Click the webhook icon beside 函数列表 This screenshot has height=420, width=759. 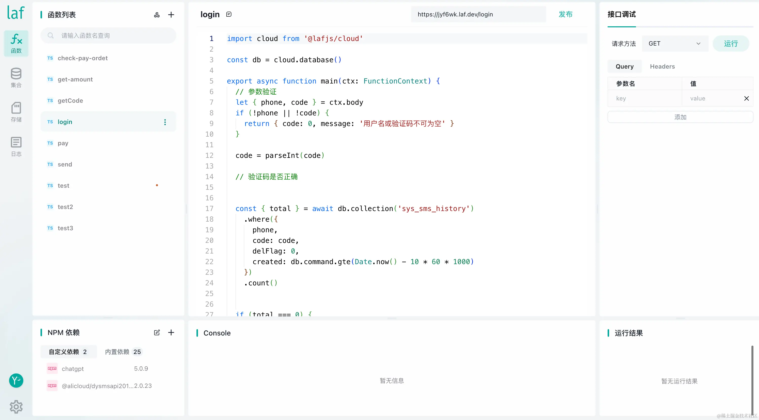(x=157, y=15)
